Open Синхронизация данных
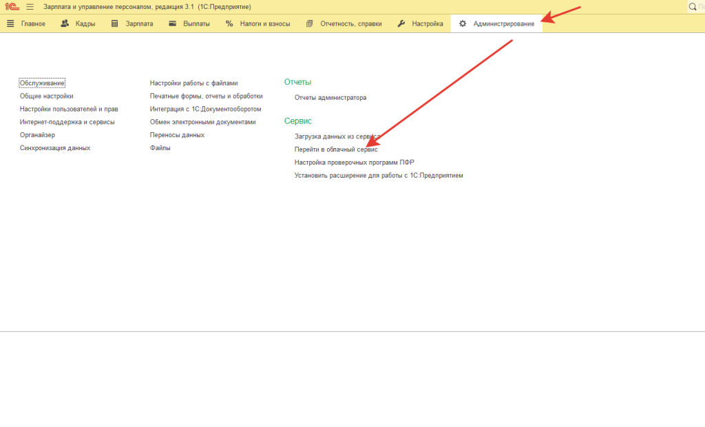The height and width of the screenshot is (427, 705). pyautogui.click(x=55, y=148)
